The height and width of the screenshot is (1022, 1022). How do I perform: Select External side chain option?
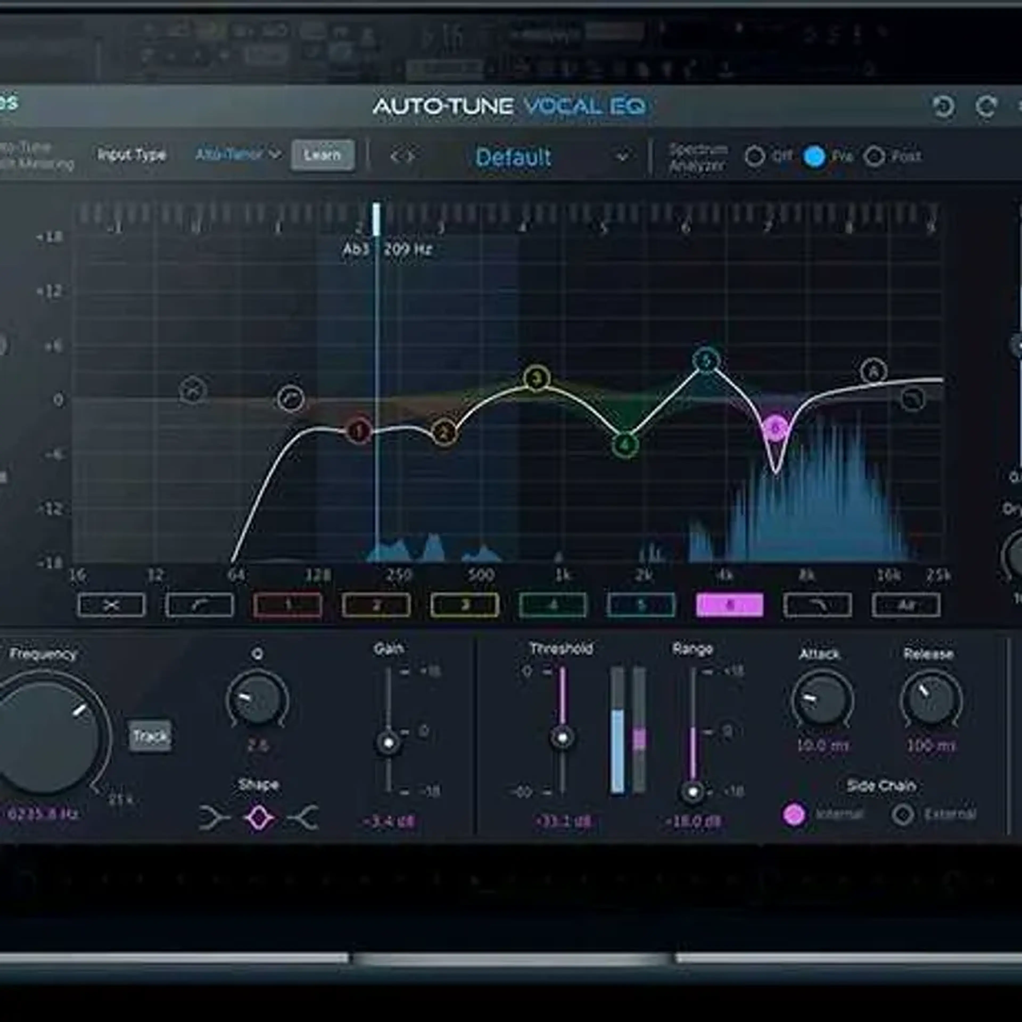coord(903,815)
